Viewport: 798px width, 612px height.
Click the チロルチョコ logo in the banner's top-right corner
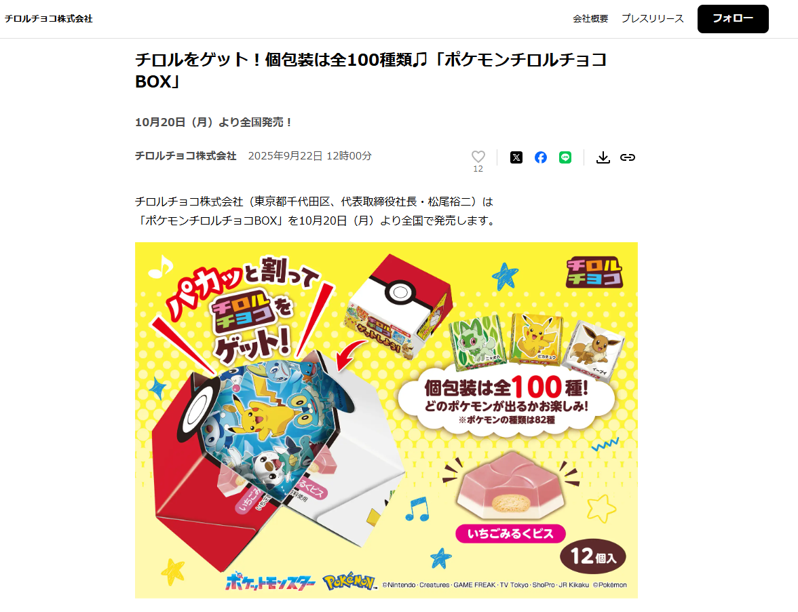point(594,272)
